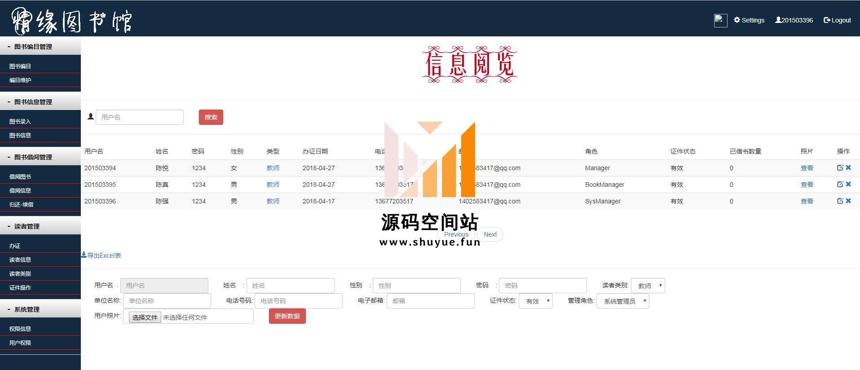Click delete X icon for user 201503394
860x370 pixels.
(x=848, y=167)
